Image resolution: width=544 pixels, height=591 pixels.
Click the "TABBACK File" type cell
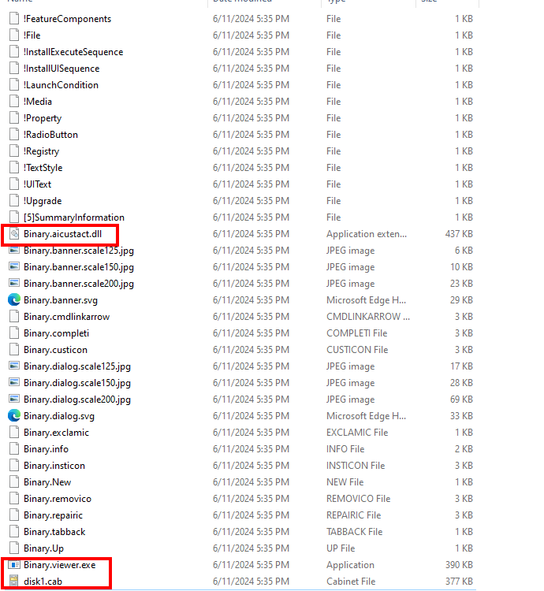(x=355, y=532)
